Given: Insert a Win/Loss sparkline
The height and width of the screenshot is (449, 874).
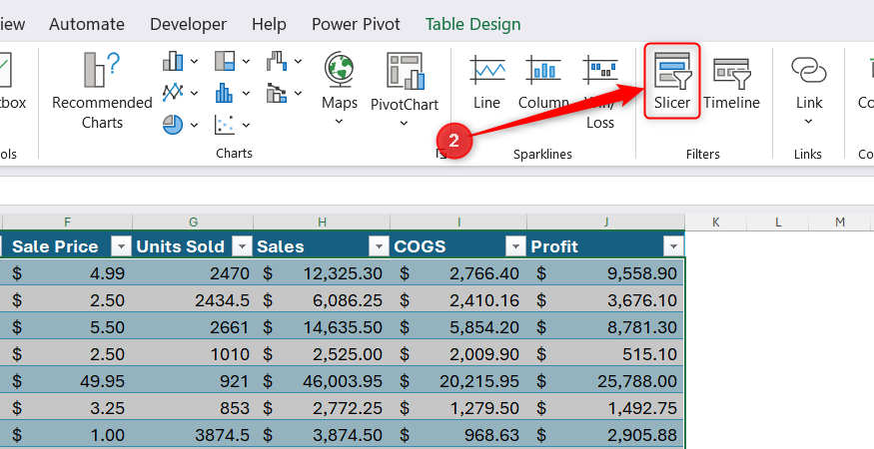Looking at the screenshot, I should [x=599, y=91].
